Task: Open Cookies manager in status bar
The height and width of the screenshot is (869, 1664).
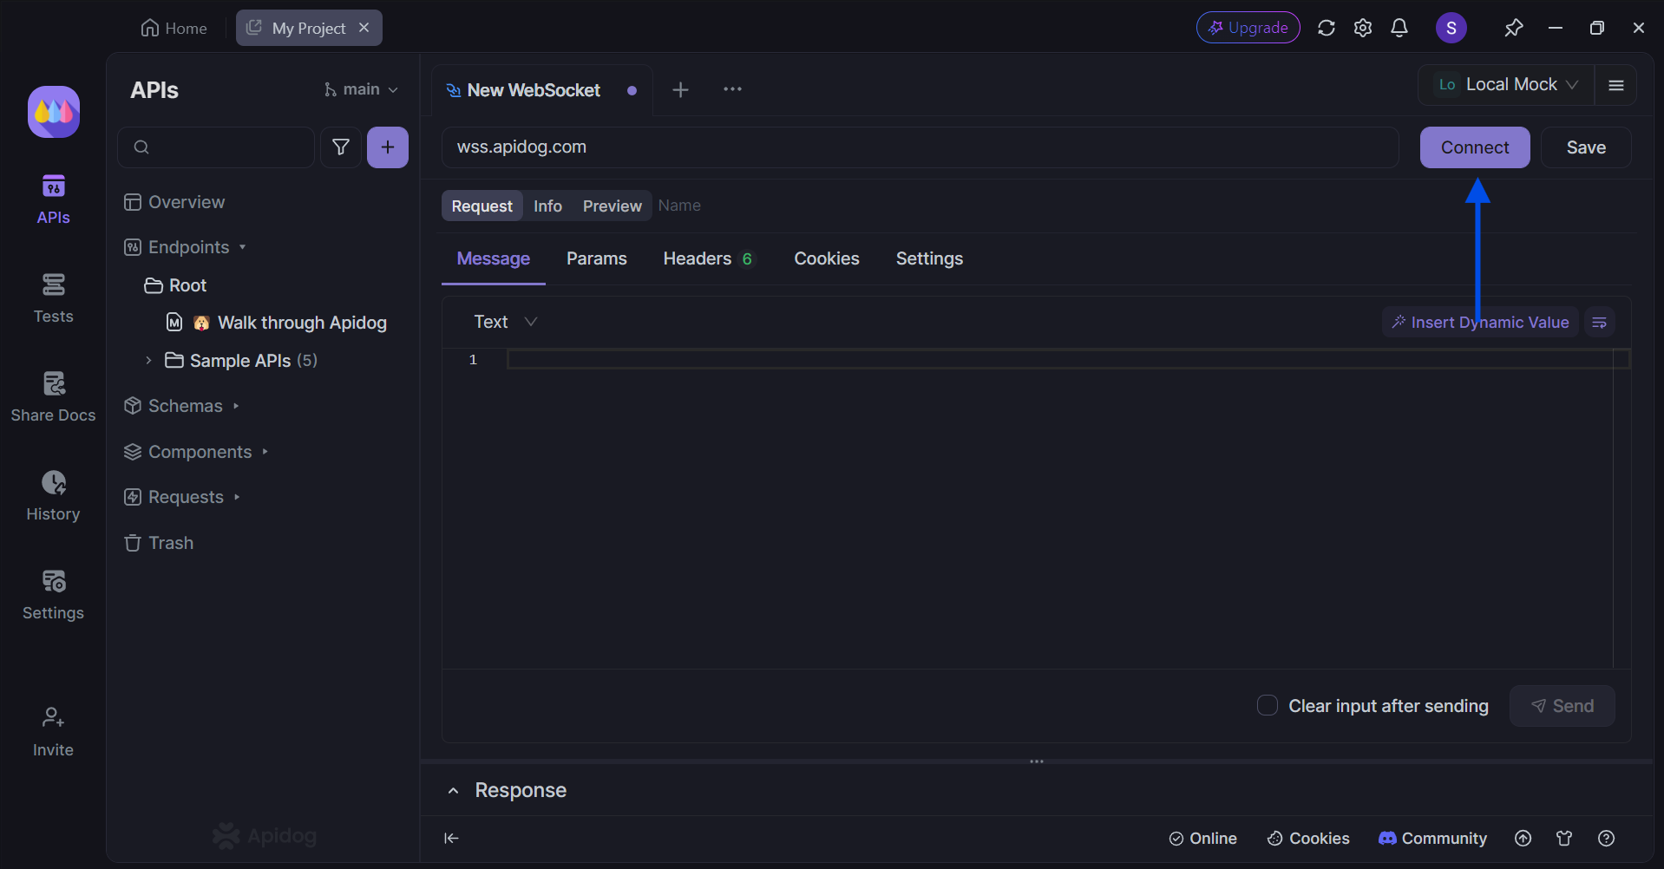Action: (1308, 838)
